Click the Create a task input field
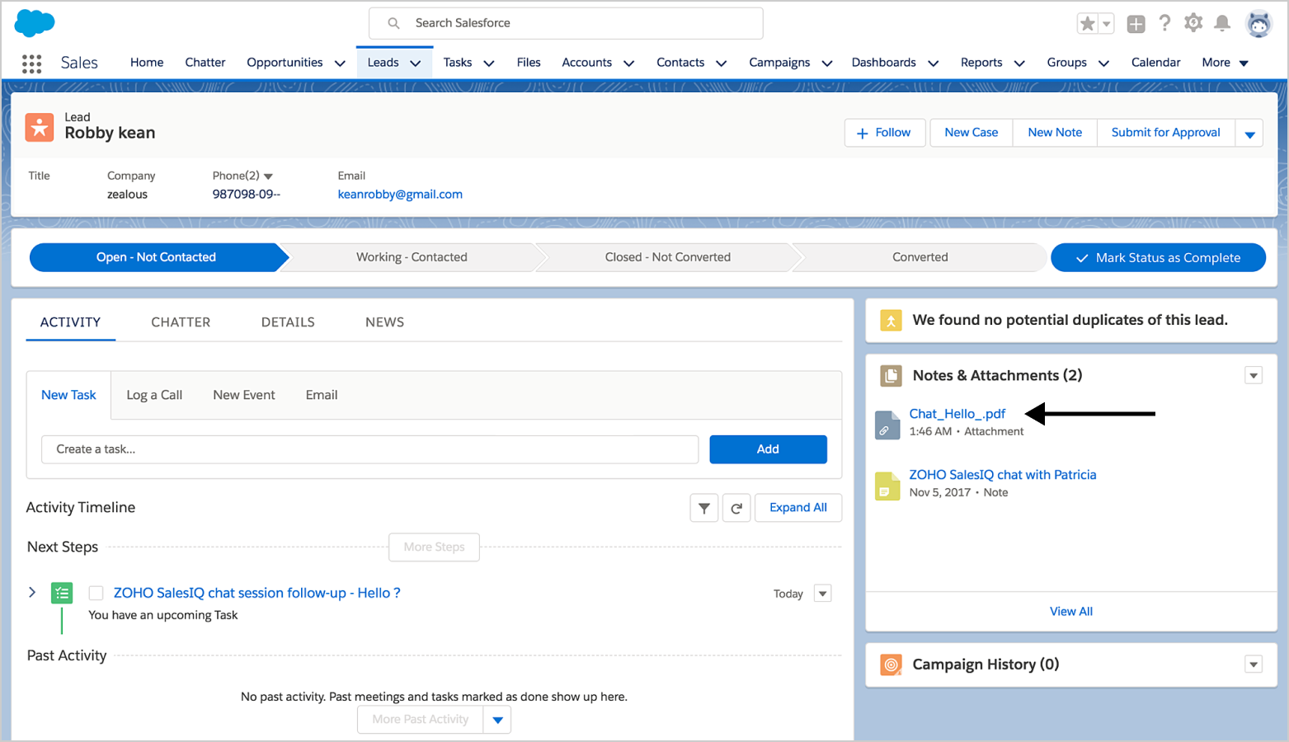The width and height of the screenshot is (1289, 742). (369, 449)
